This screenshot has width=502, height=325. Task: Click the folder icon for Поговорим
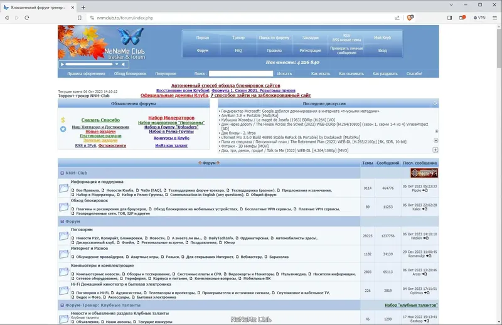tap(64, 236)
